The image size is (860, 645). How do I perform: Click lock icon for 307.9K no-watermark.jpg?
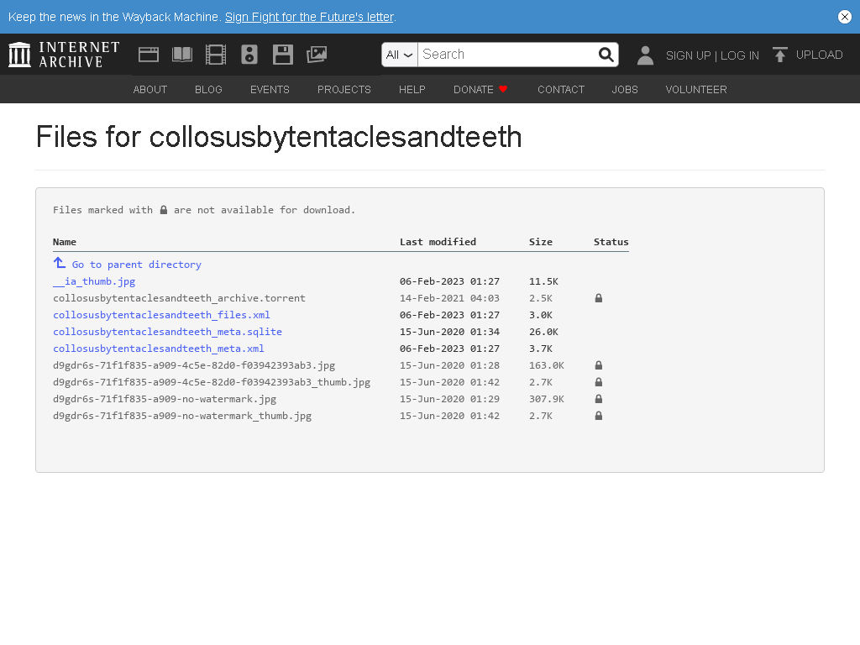[598, 399]
